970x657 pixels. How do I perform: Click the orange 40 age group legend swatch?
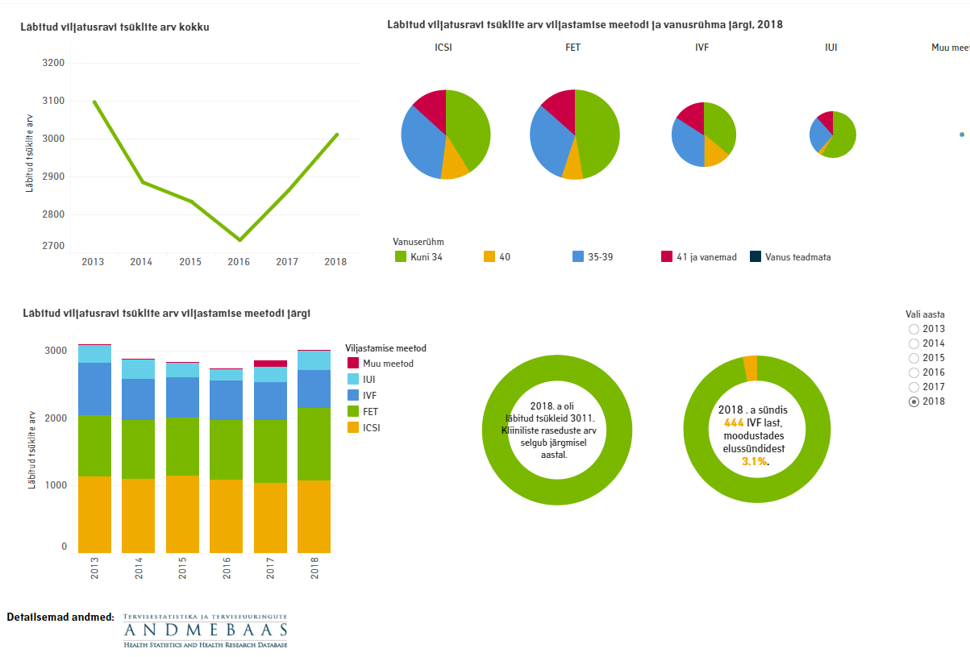pyautogui.click(x=489, y=257)
